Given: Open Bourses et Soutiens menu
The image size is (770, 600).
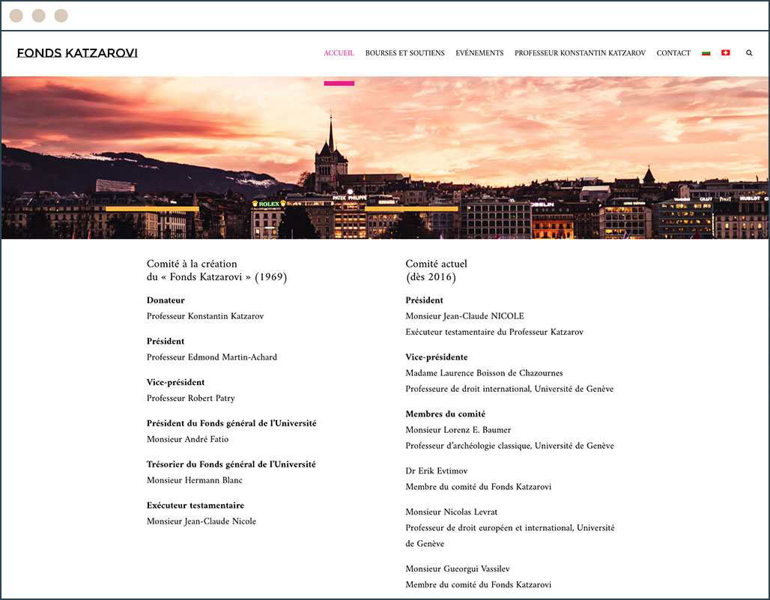Looking at the screenshot, I should coord(404,53).
